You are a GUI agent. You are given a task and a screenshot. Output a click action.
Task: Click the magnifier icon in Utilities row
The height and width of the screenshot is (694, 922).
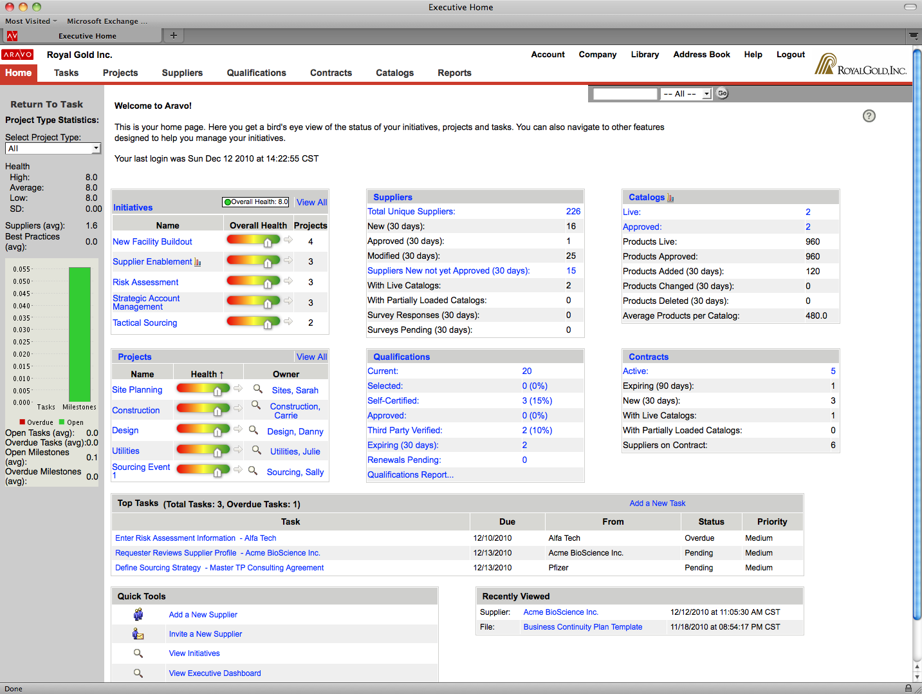point(256,450)
